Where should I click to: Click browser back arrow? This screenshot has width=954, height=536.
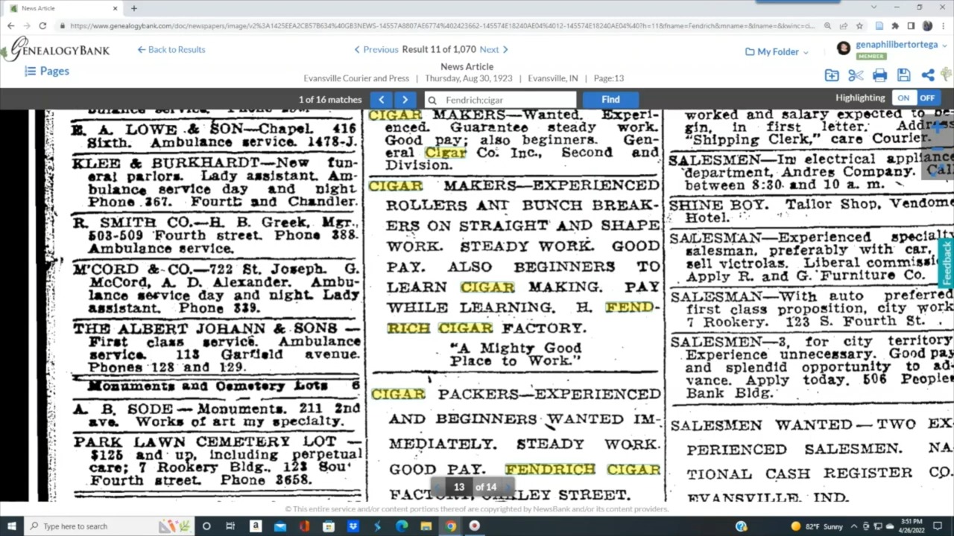[10, 26]
